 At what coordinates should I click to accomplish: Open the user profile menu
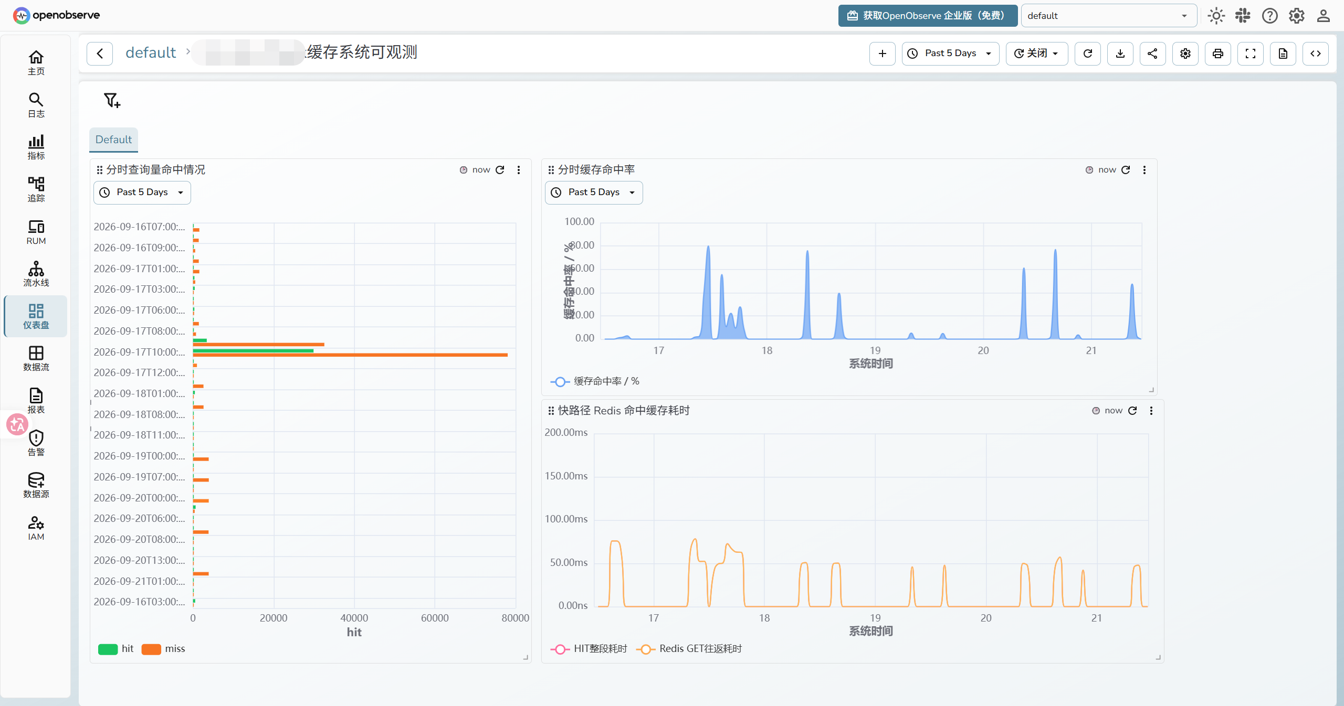pos(1324,16)
